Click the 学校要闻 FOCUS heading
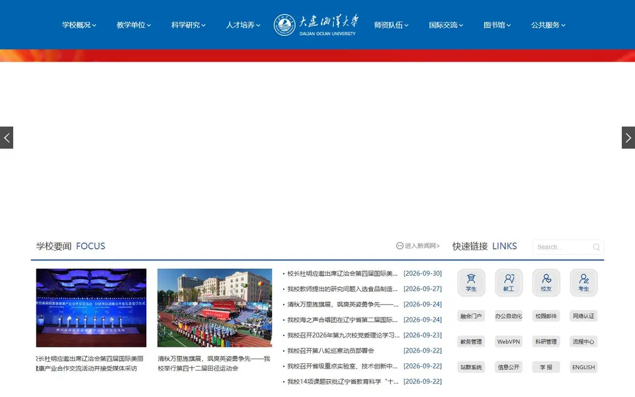Image resolution: width=635 pixels, height=397 pixels. [x=71, y=246]
